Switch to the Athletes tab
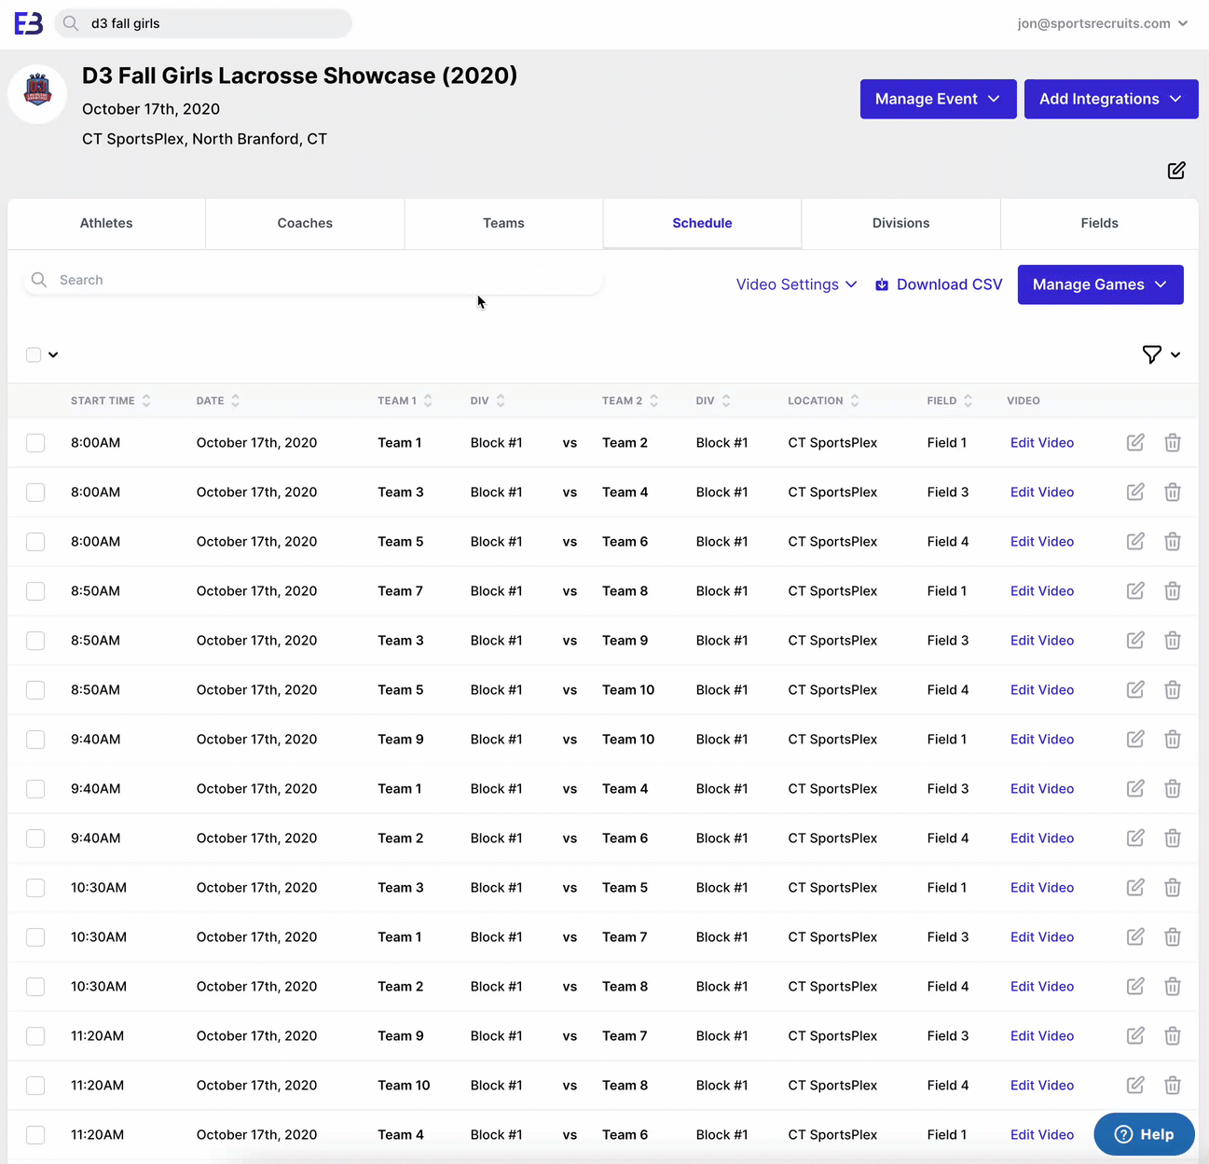 click(x=106, y=224)
